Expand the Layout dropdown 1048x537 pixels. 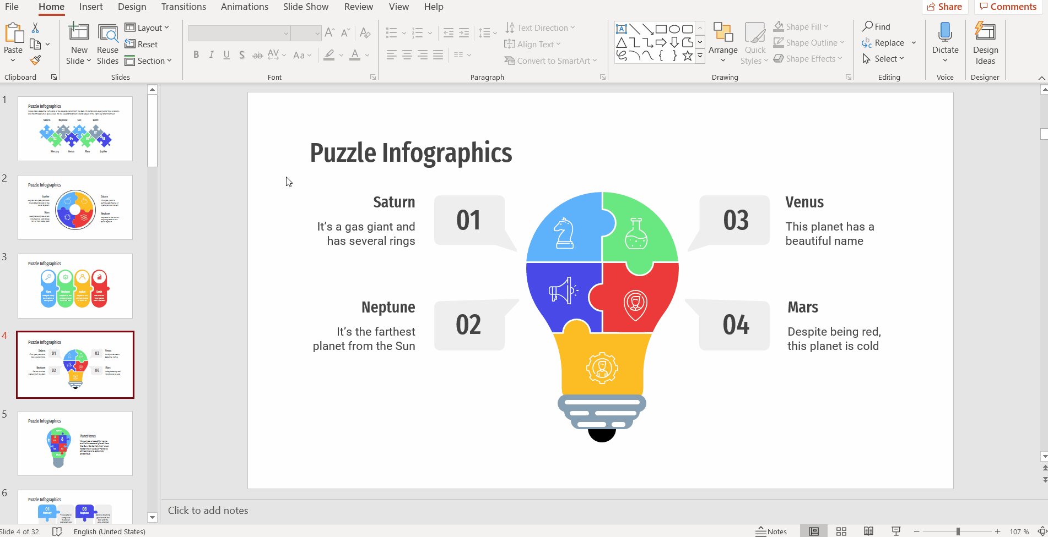tap(147, 28)
